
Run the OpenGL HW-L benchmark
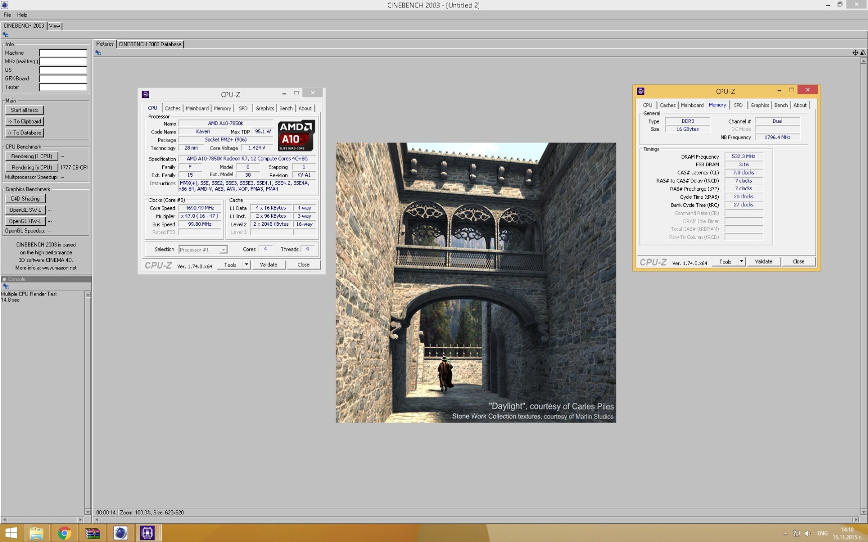pyautogui.click(x=25, y=221)
